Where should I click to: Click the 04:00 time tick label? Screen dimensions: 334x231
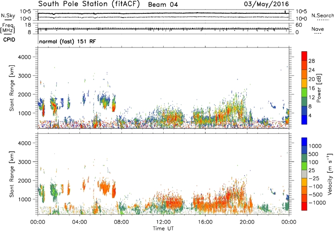pos(80,222)
